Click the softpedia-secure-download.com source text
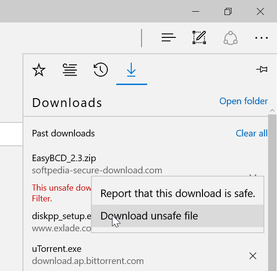277x271 pixels. click(97, 170)
